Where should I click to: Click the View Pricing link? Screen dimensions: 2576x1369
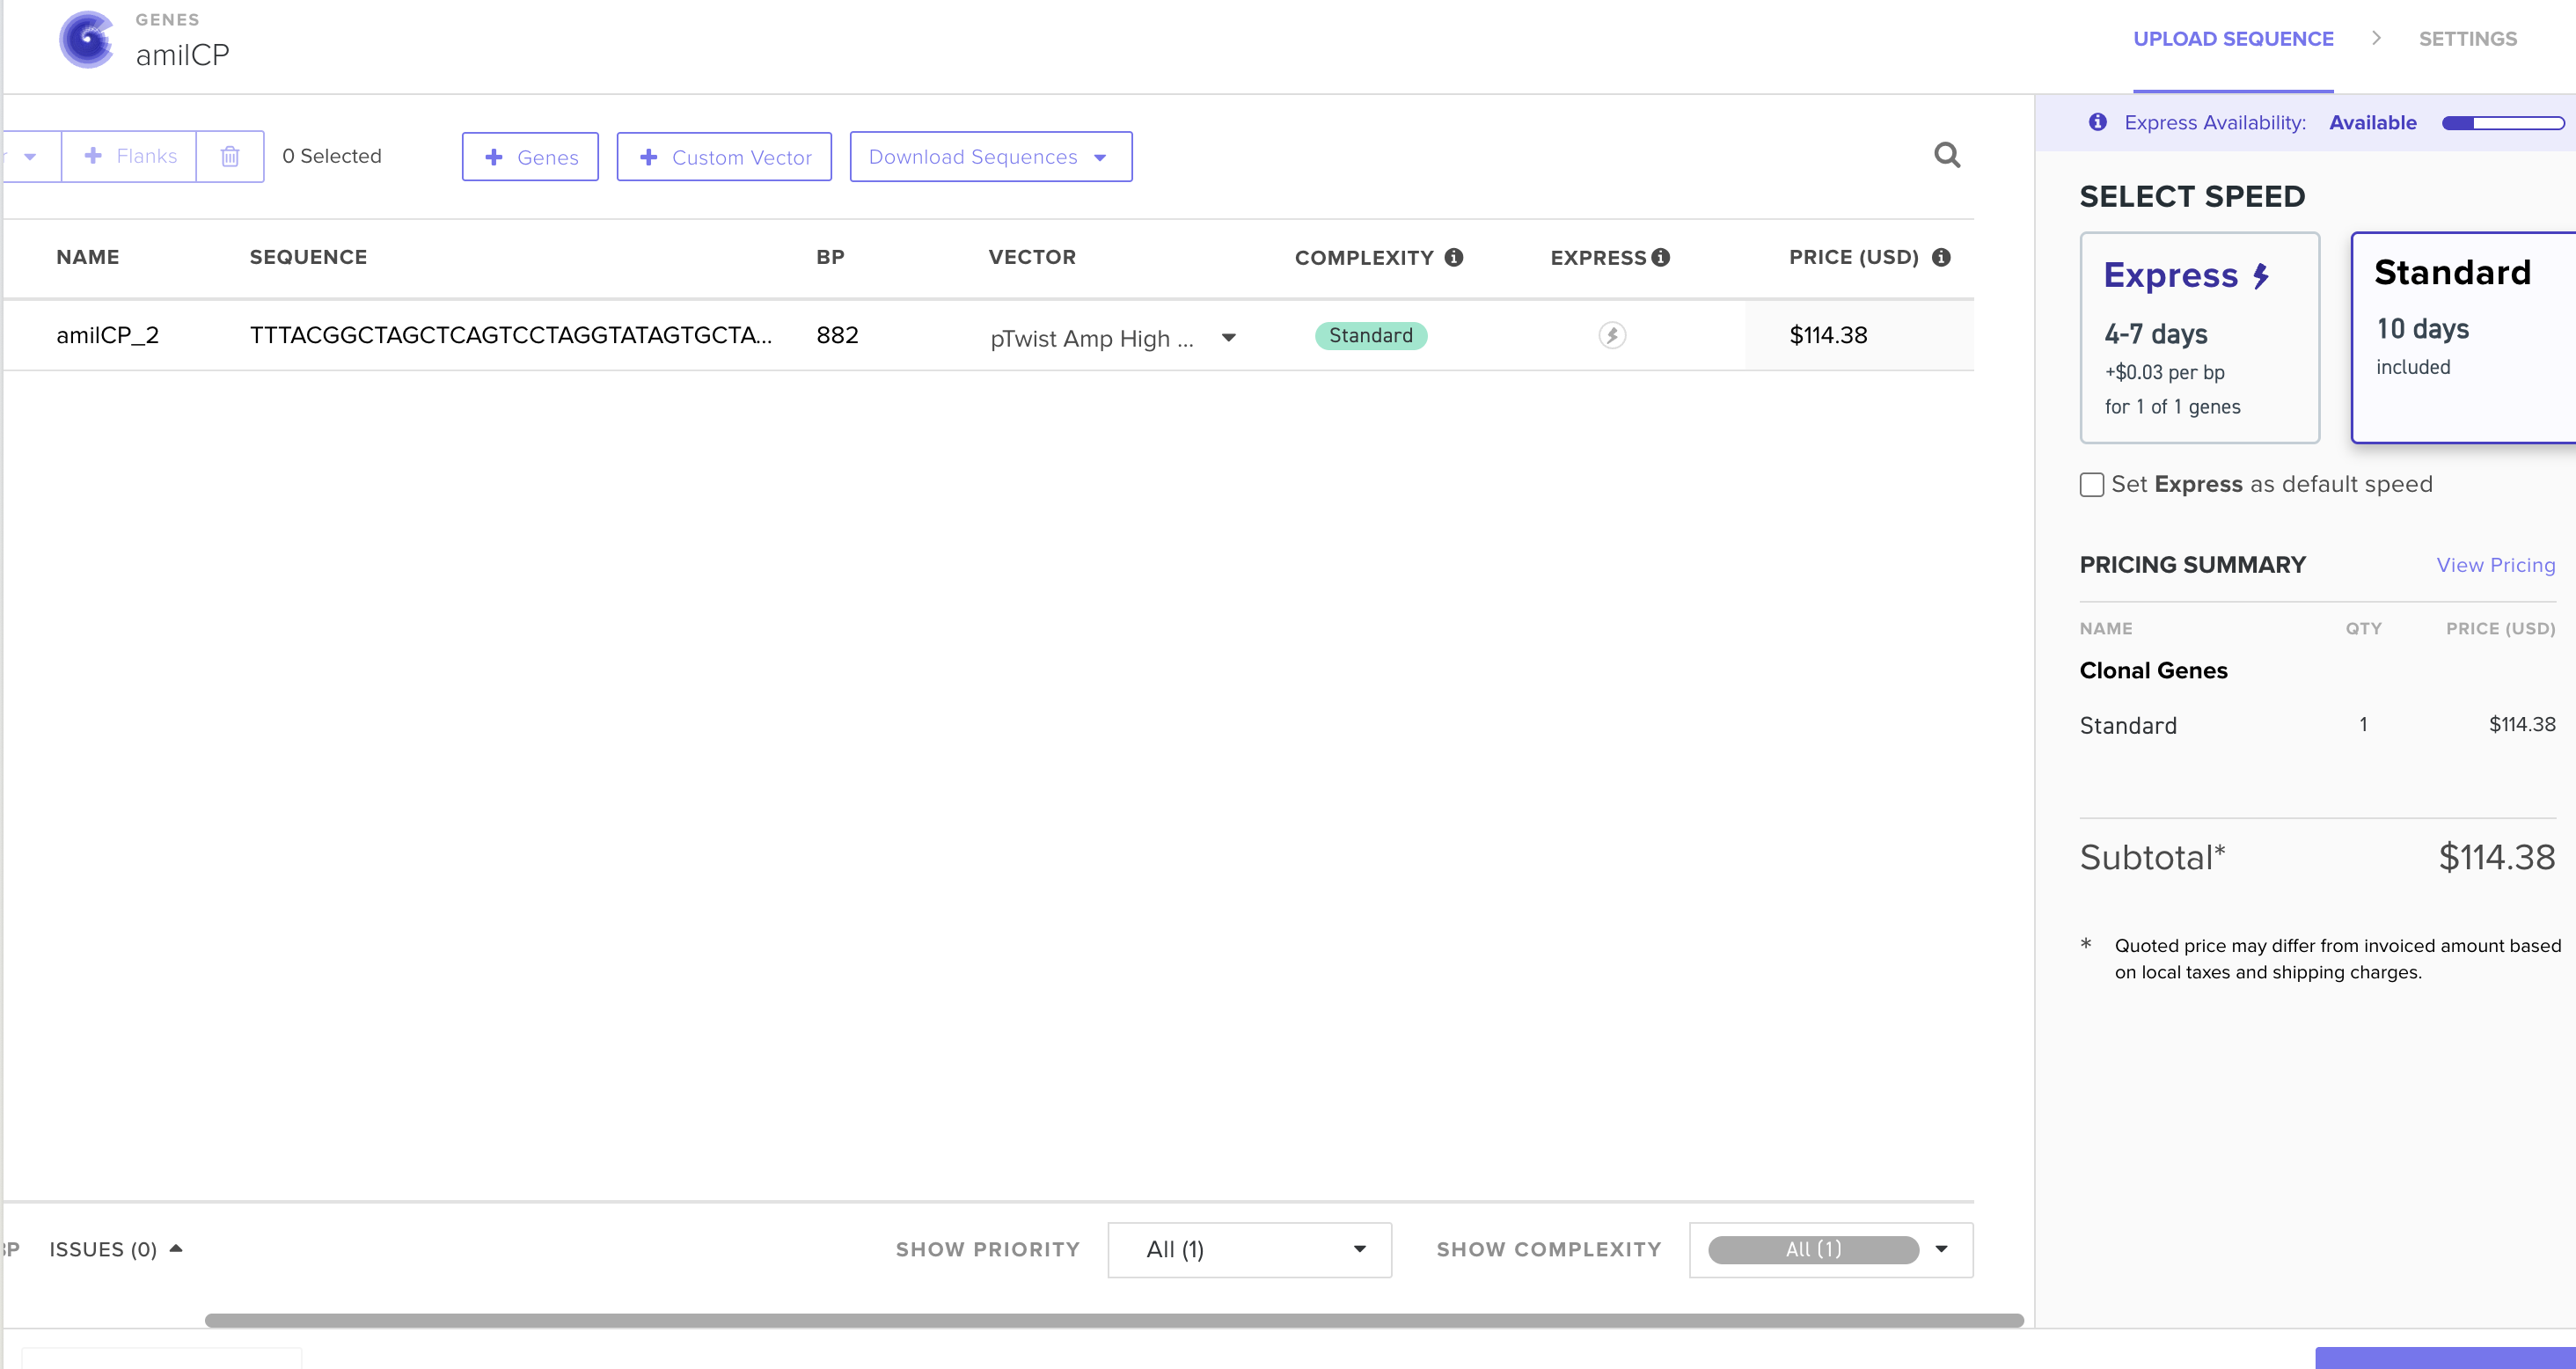click(2496, 564)
